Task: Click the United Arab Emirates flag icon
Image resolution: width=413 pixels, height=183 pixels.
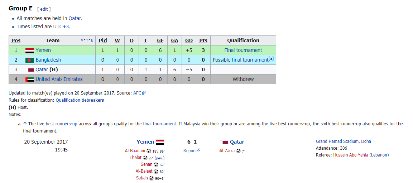Action: point(29,80)
